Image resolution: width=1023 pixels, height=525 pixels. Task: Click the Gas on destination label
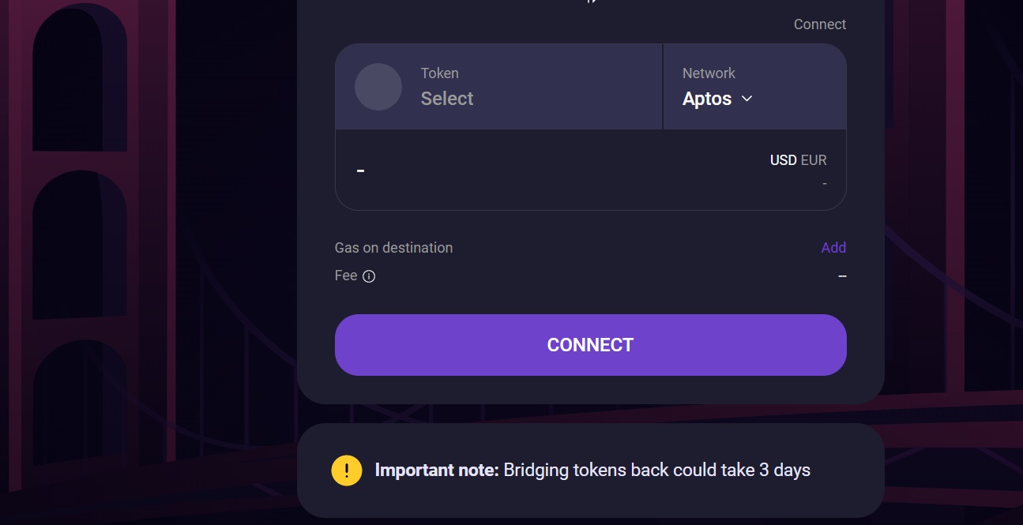(393, 248)
